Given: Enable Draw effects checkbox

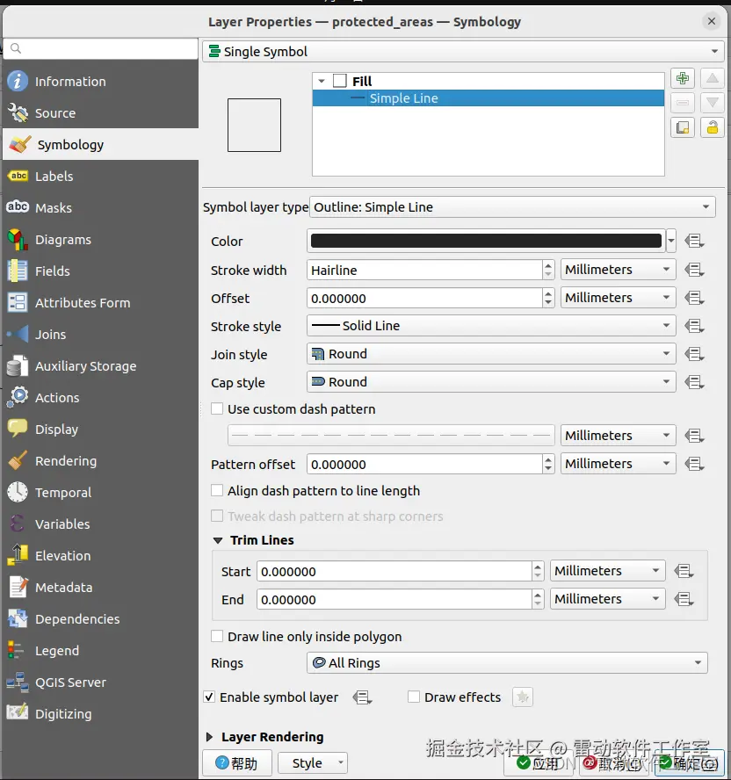Looking at the screenshot, I should (x=414, y=697).
